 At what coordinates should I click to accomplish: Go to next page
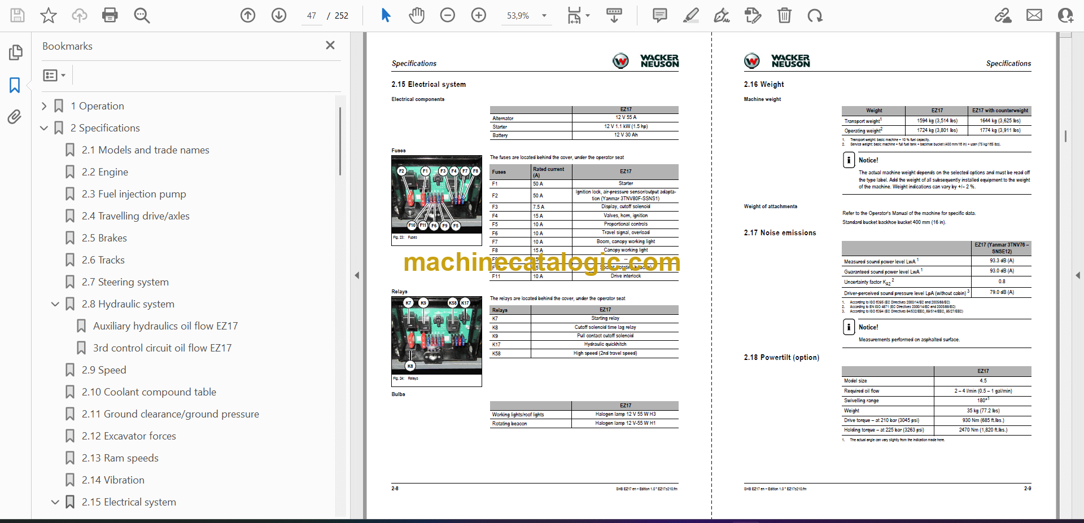pyautogui.click(x=279, y=15)
